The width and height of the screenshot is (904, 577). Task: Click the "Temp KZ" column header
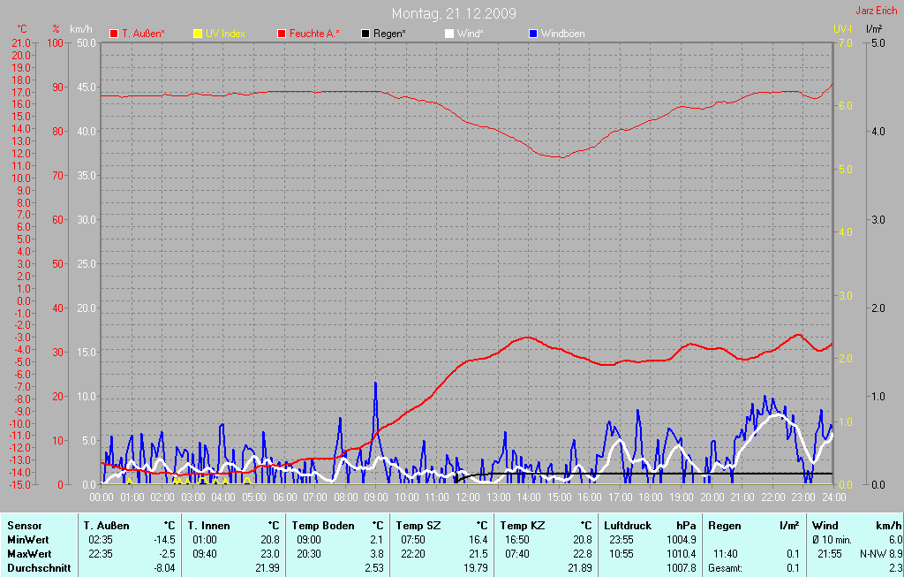point(523,526)
